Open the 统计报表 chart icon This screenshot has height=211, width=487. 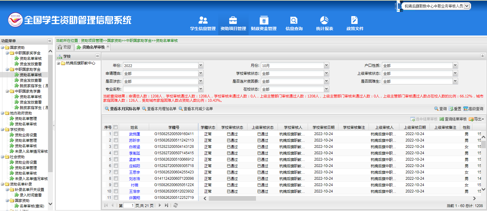[324, 20]
